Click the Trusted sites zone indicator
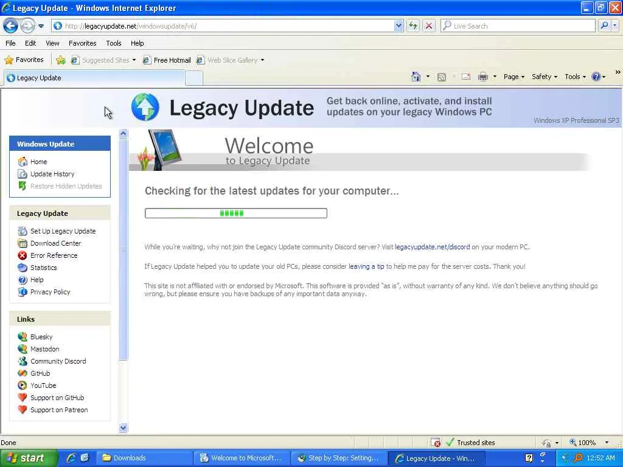This screenshot has width=623, height=467. tap(471, 443)
